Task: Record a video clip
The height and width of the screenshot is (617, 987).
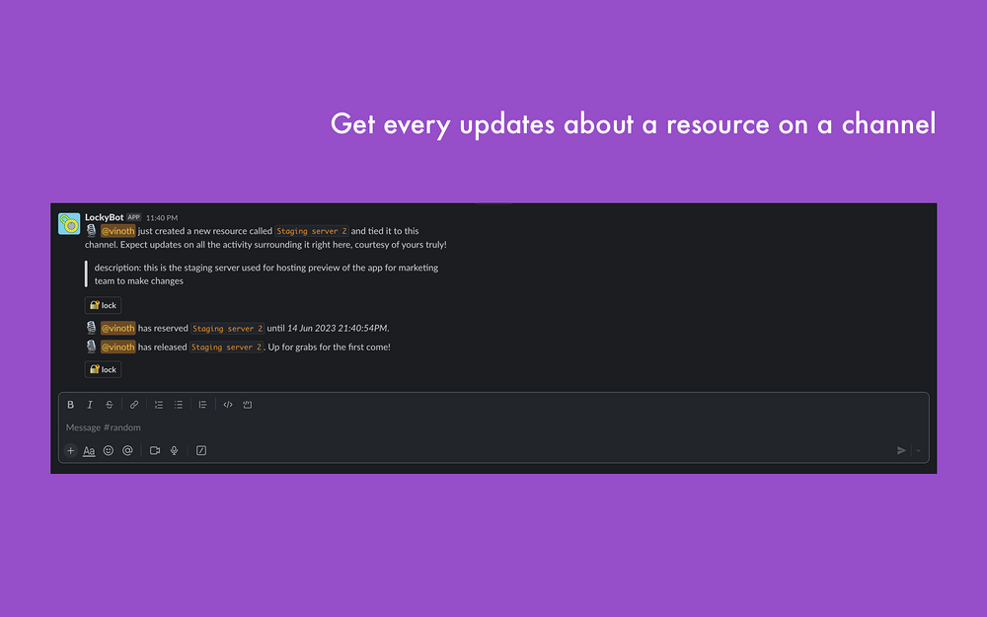Action: (x=155, y=451)
